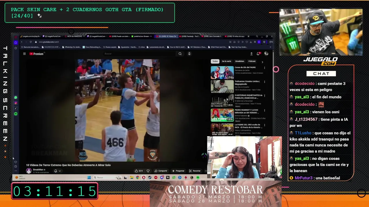This screenshot has width=369, height=207.
Task: Like the video showing 22 K
Action: (x=139, y=171)
